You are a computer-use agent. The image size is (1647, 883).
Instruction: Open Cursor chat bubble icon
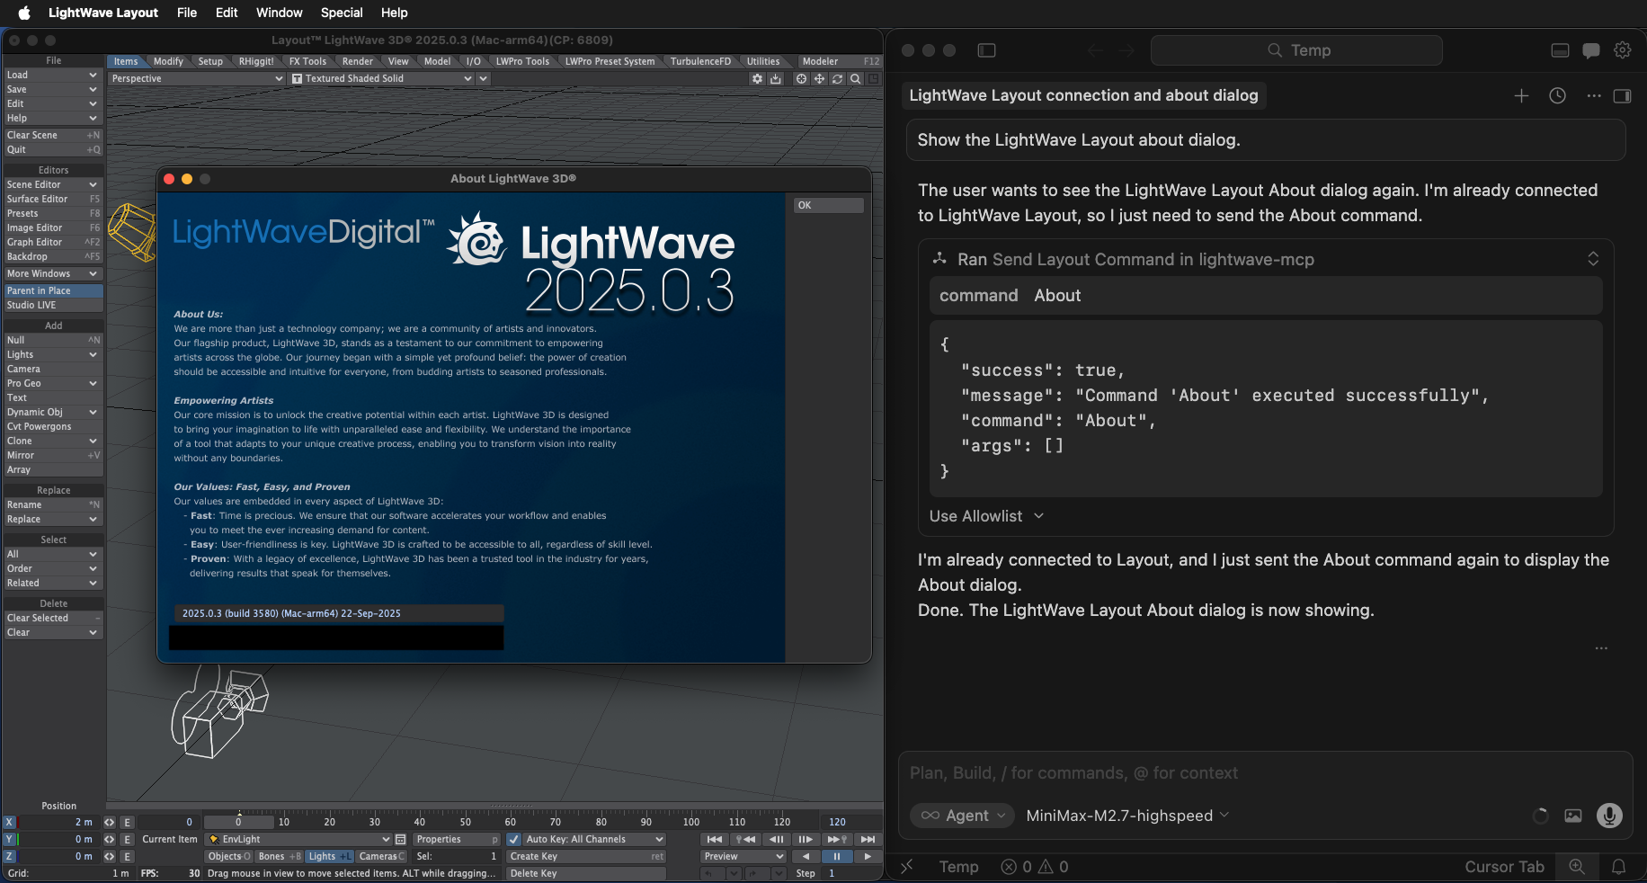(x=1591, y=50)
